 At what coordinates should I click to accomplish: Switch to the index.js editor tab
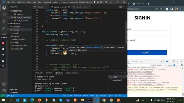pos(40,7)
